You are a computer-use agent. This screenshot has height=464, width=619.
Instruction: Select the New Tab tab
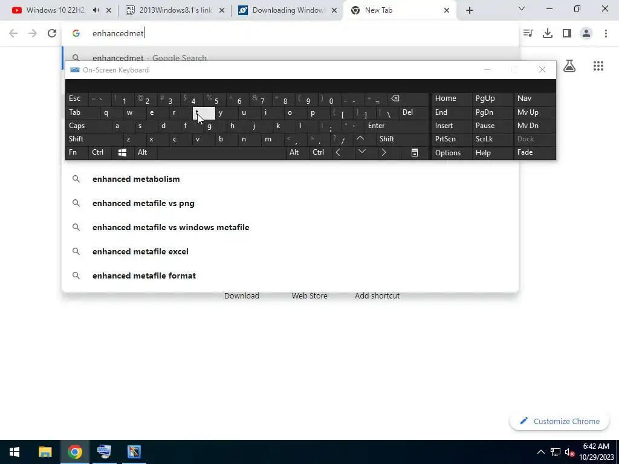[x=400, y=10]
